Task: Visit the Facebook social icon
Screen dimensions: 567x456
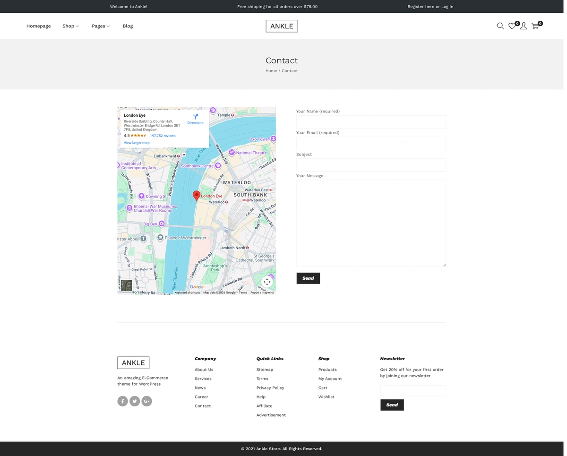Action: (x=122, y=401)
